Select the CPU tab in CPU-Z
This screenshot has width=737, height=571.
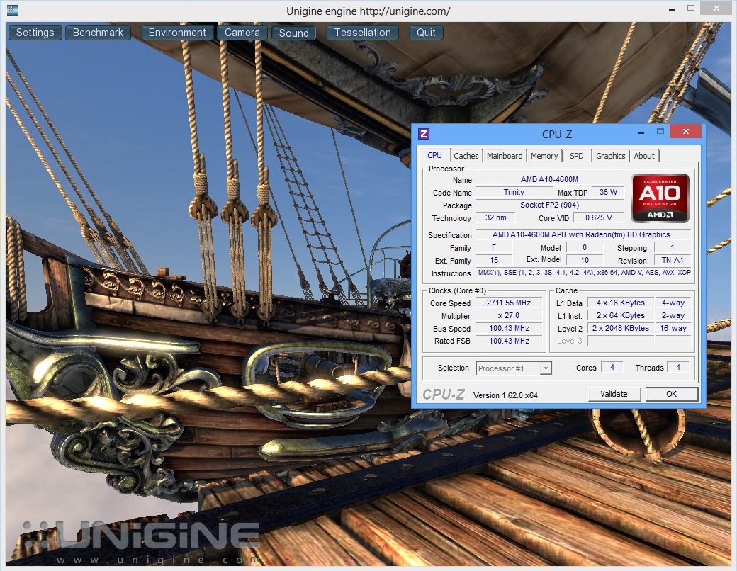(434, 155)
